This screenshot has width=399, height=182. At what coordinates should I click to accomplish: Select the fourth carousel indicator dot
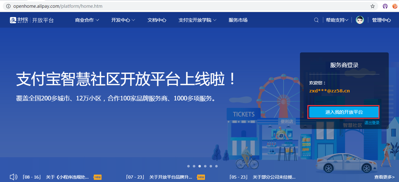point(205,166)
